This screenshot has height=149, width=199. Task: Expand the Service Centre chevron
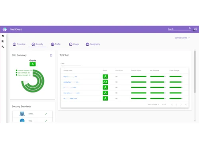(x=189, y=38)
